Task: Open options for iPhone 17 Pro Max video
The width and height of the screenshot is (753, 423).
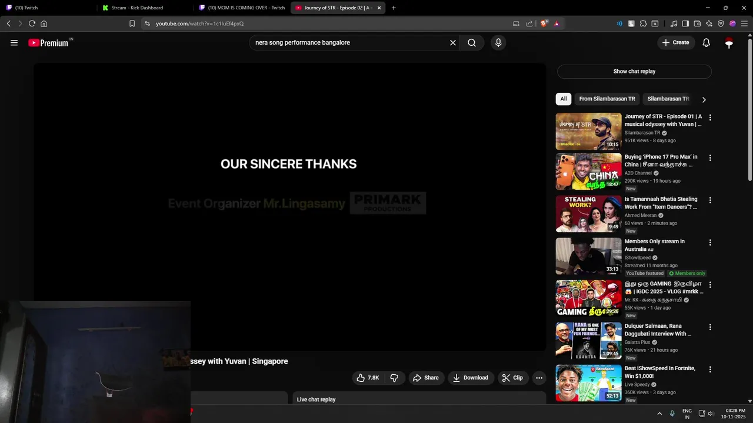Action: click(710, 158)
